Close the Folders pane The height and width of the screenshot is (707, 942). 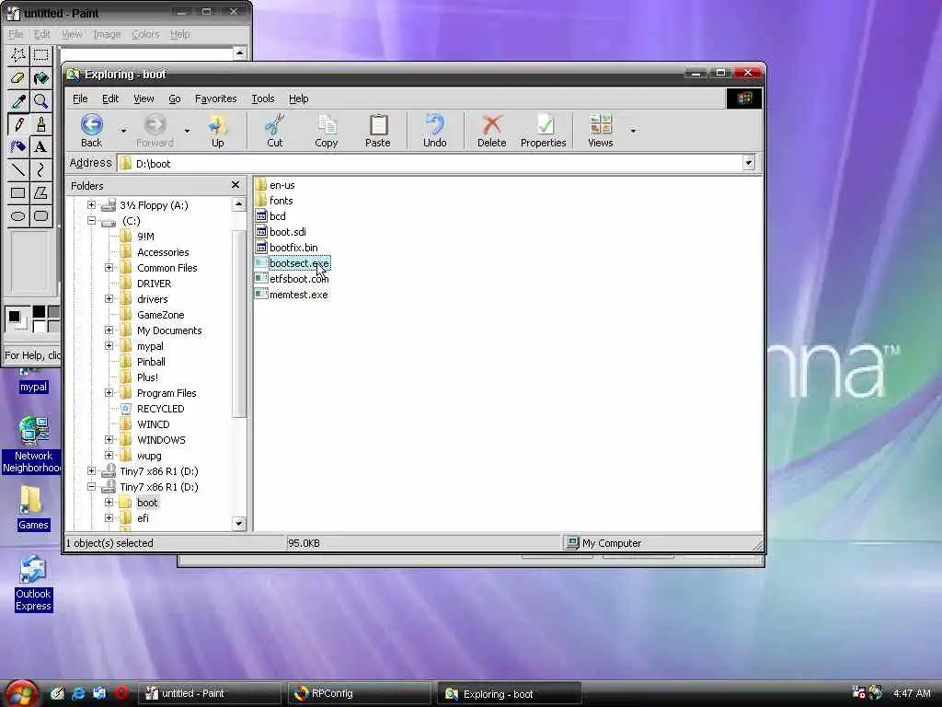pyautogui.click(x=235, y=185)
